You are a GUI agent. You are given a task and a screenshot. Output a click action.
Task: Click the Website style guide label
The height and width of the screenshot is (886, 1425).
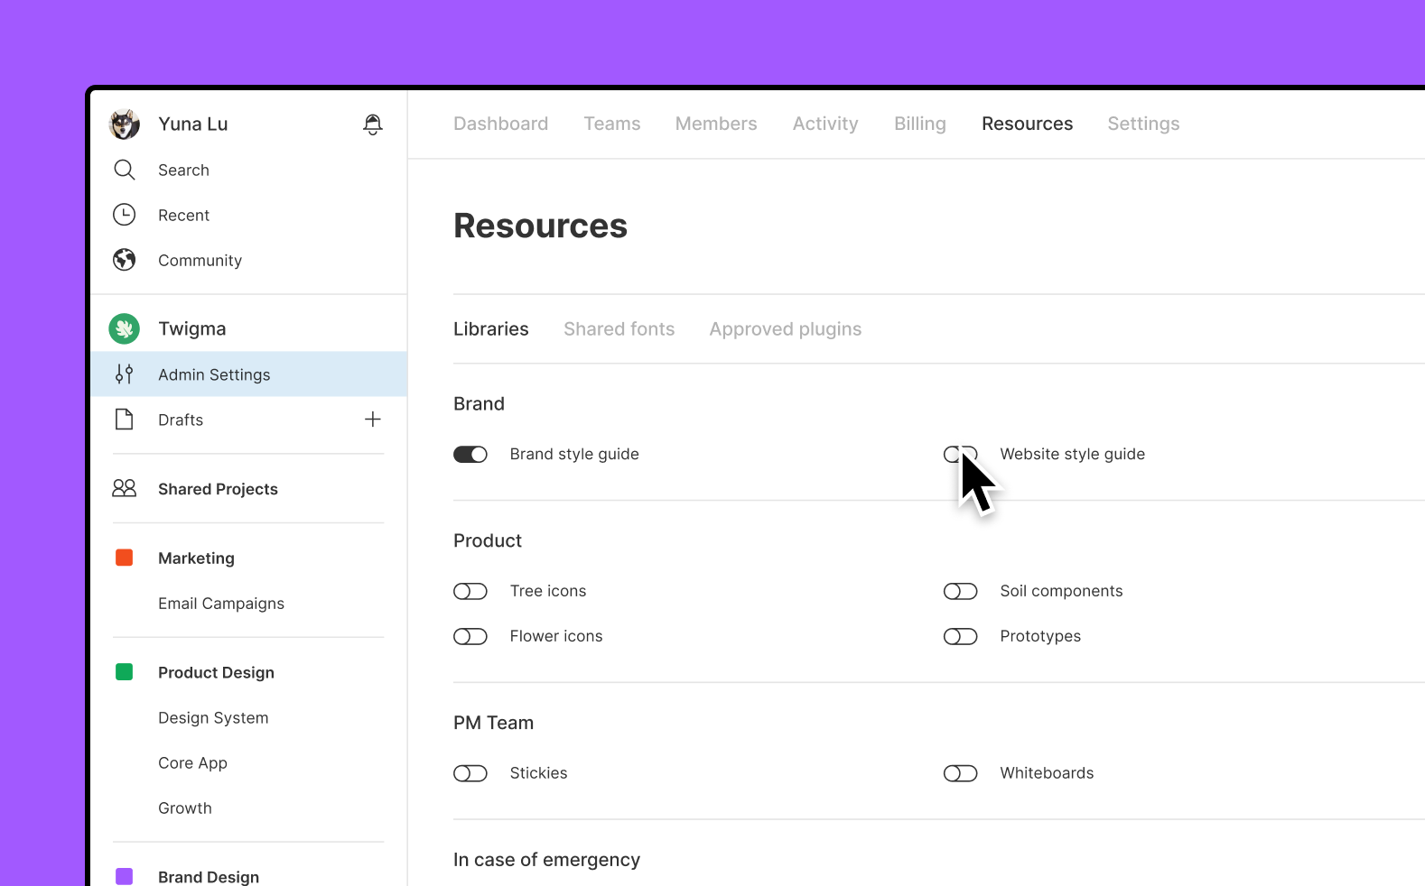point(1072,454)
